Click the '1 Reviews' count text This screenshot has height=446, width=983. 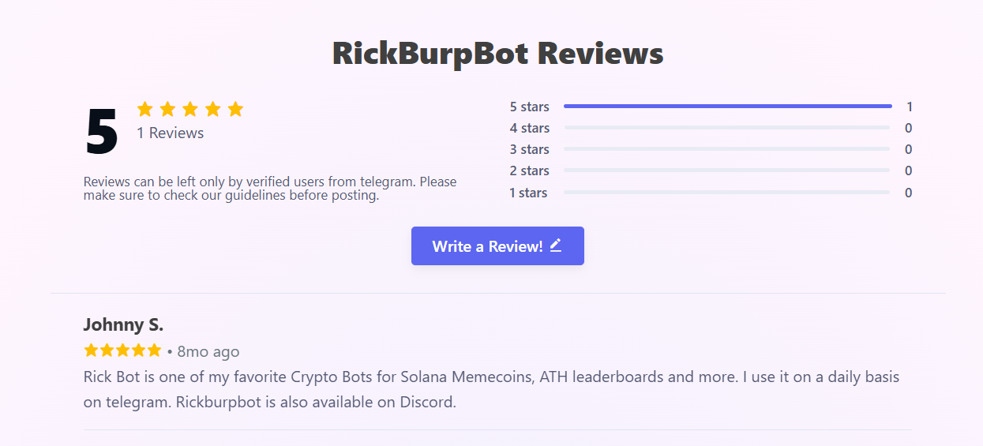[x=171, y=133]
